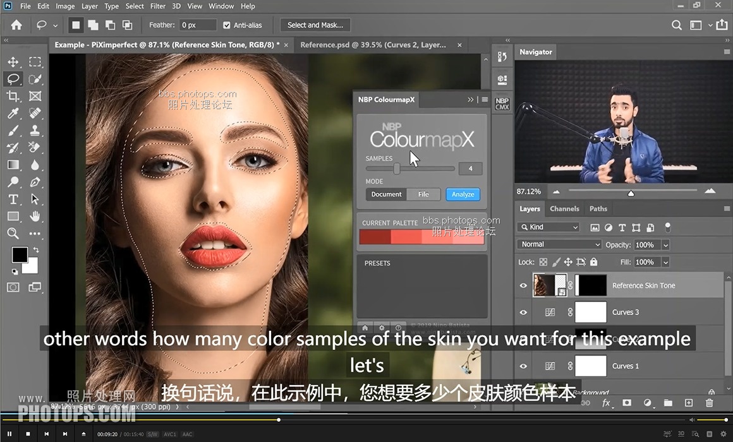The image size is (733, 442).
Task: Open the Layers panel menu
Action: (727, 209)
